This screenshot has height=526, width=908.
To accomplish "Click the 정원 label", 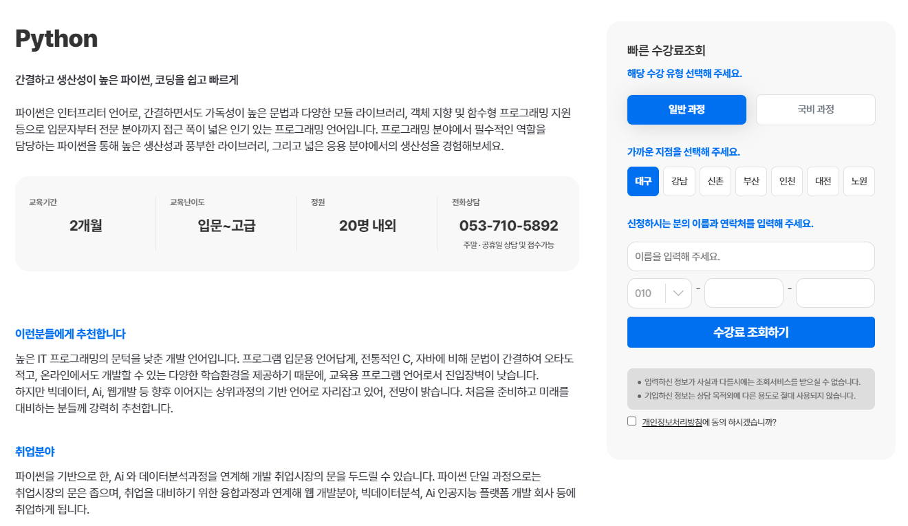I will [318, 202].
